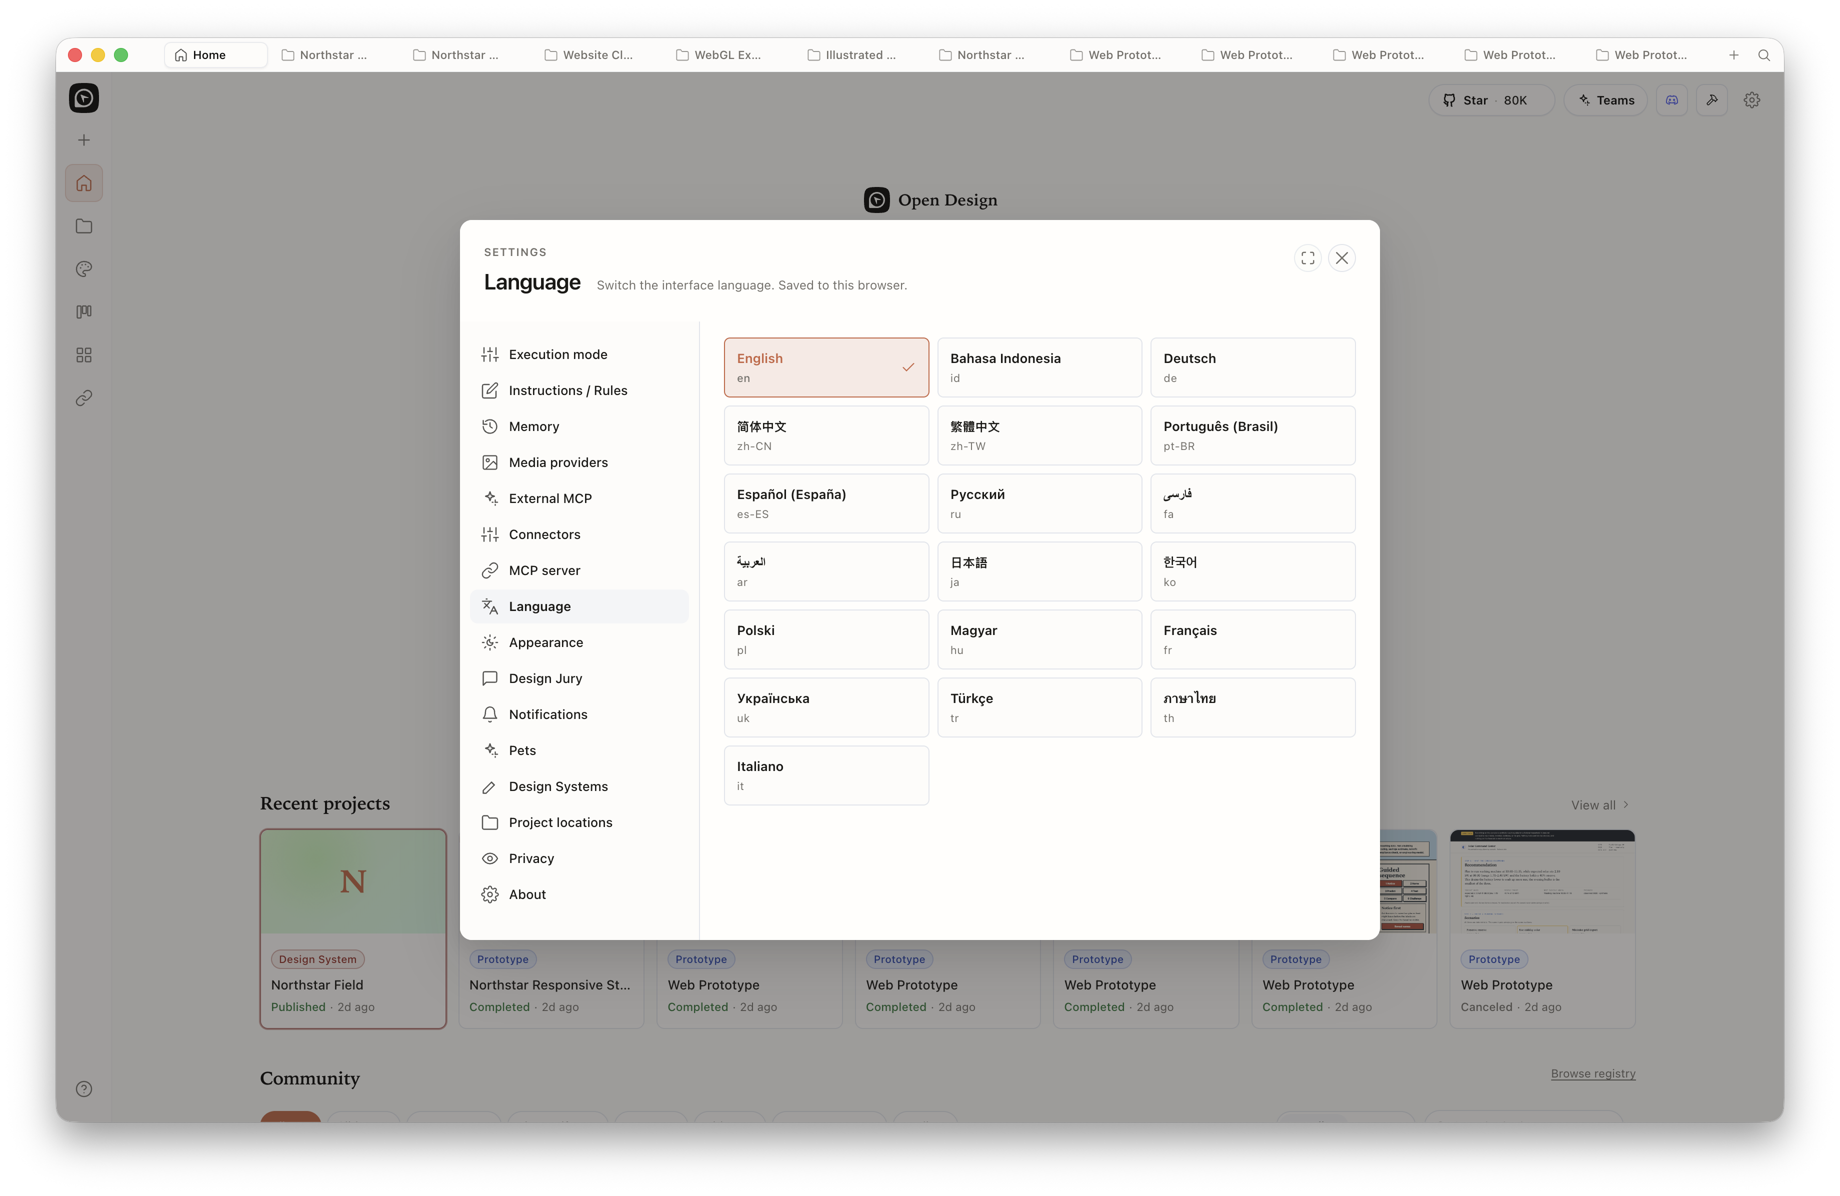Image resolution: width=1840 pixels, height=1196 pixels.
Task: Open the Northstar Field project card
Action: coord(352,928)
